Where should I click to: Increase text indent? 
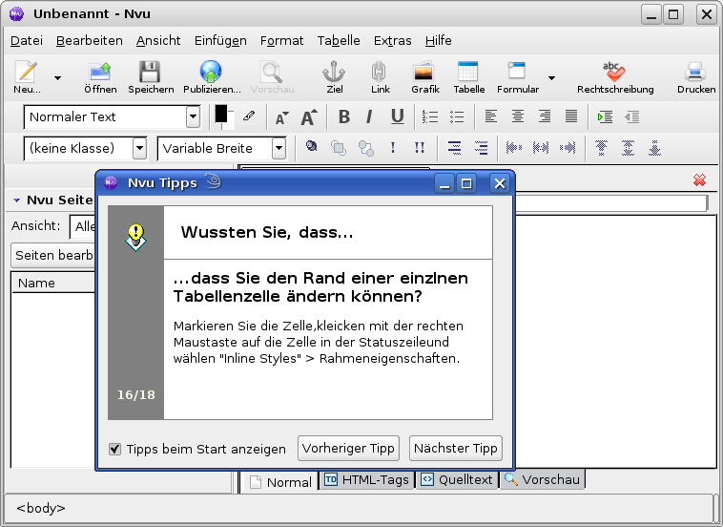click(x=605, y=116)
